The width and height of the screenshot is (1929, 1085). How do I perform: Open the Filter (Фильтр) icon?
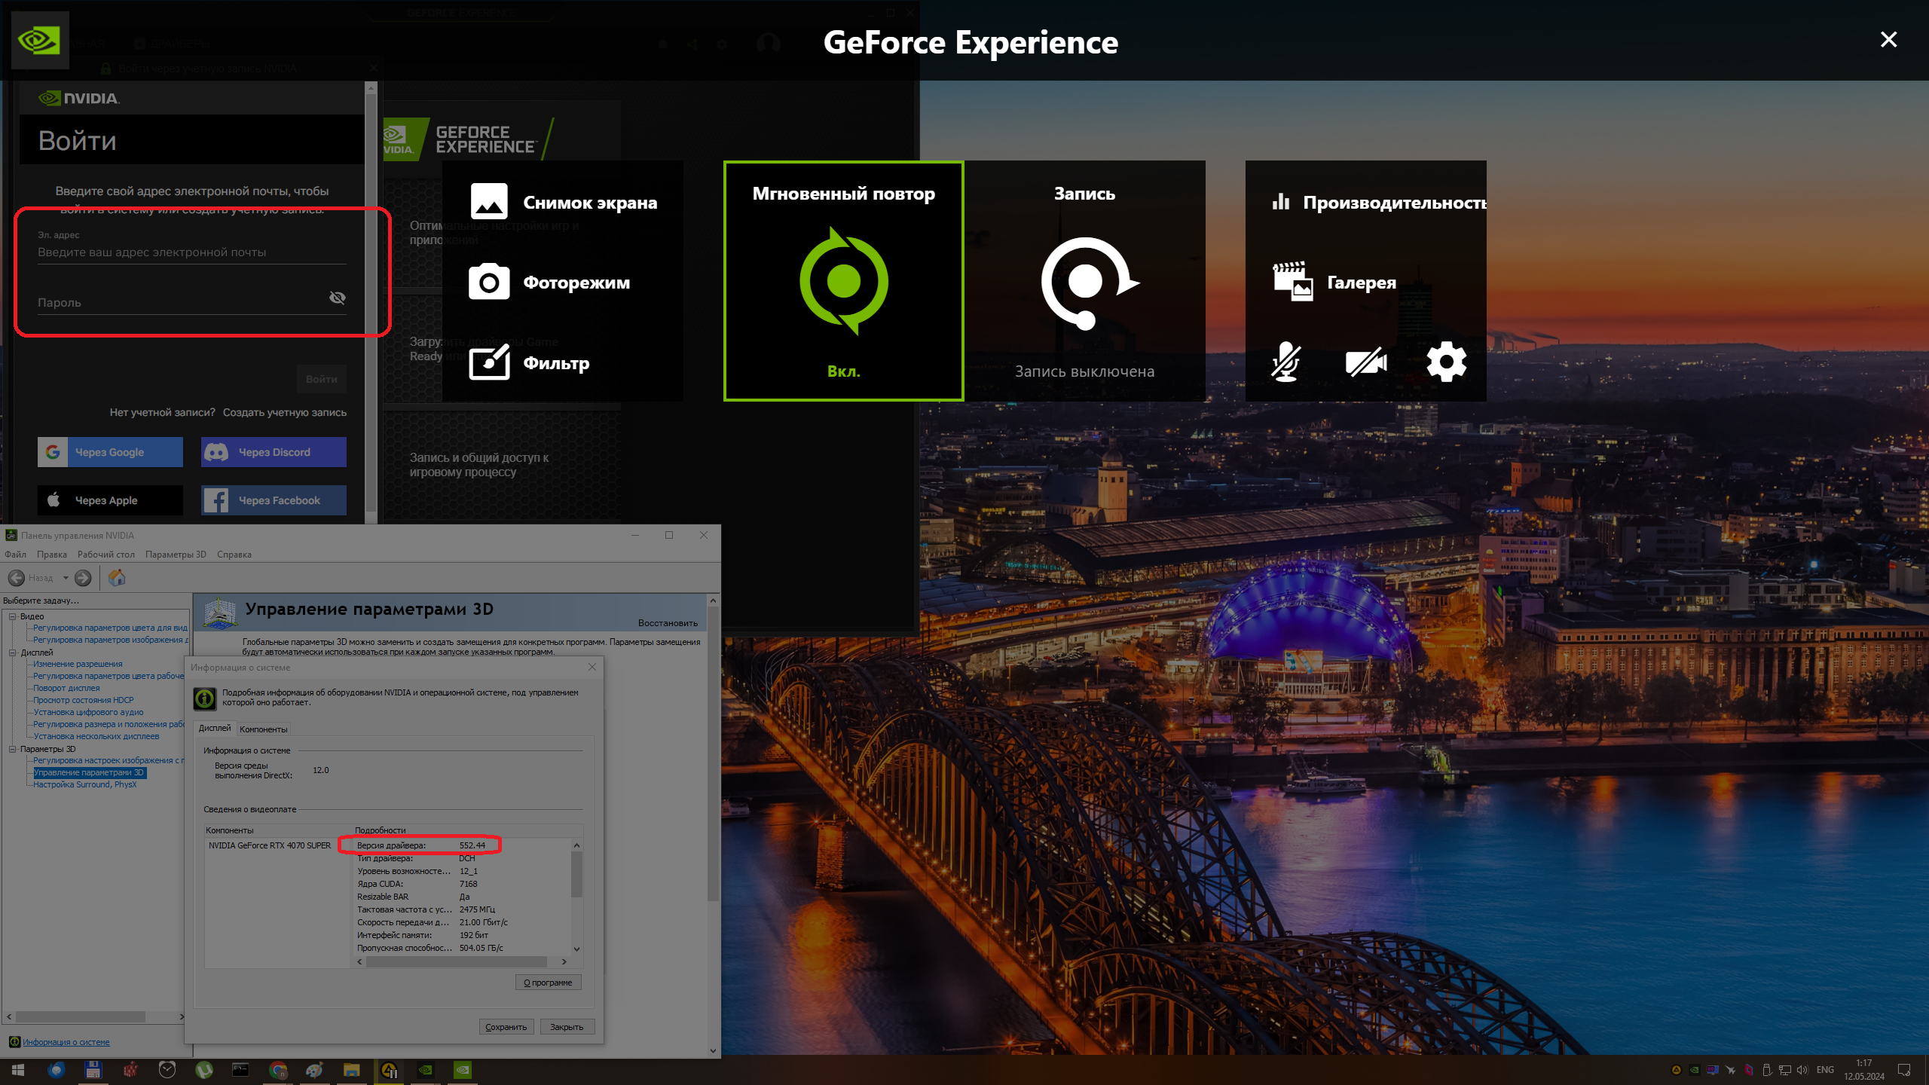tap(489, 362)
